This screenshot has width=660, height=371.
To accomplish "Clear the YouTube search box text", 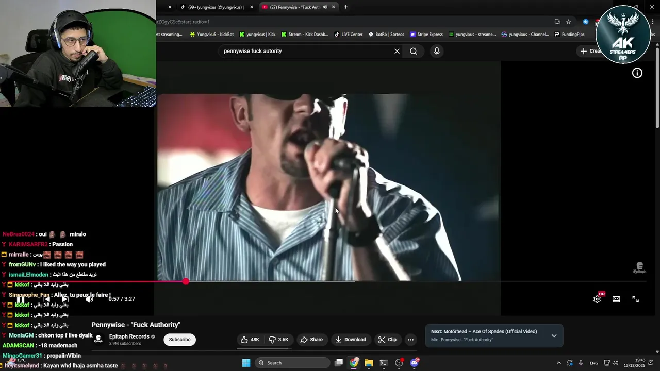I will point(397,51).
